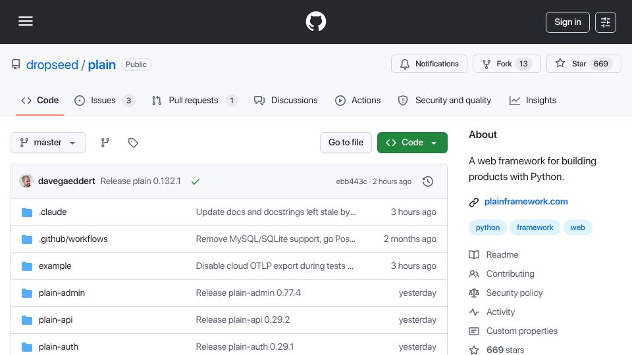Open the Insights tab
Screen dimensions: 632x355
pos(533,100)
